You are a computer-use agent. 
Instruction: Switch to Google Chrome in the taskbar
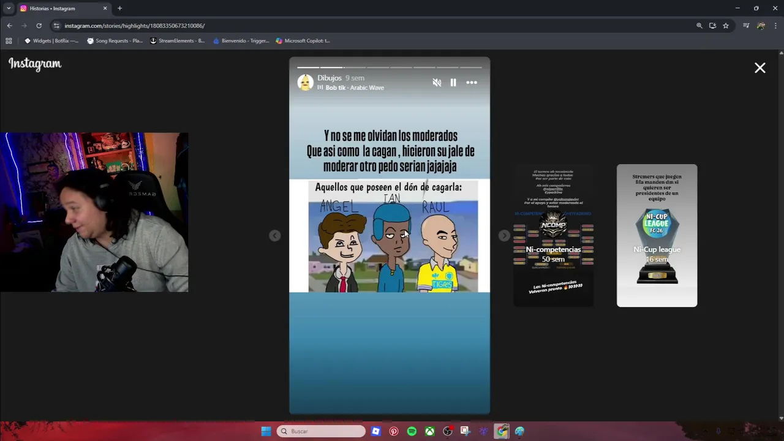tap(502, 431)
